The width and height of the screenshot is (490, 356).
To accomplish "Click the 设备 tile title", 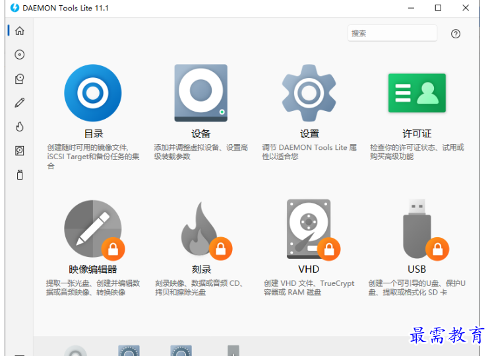I will pyautogui.click(x=201, y=134).
